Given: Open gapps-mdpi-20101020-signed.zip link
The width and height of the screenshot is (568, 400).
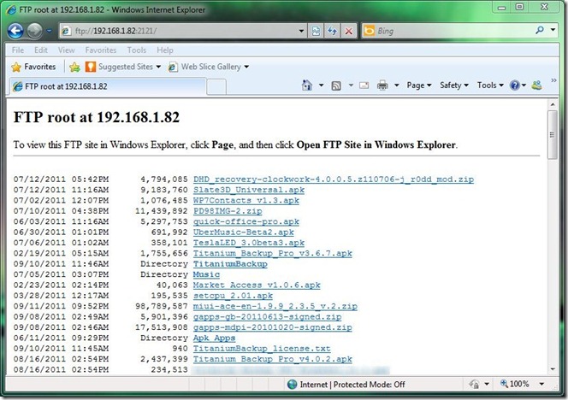Looking at the screenshot, I should point(272,327).
